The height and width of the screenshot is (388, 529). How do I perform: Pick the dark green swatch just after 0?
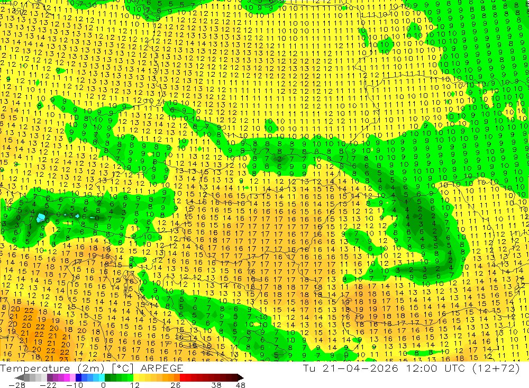(x=107, y=377)
